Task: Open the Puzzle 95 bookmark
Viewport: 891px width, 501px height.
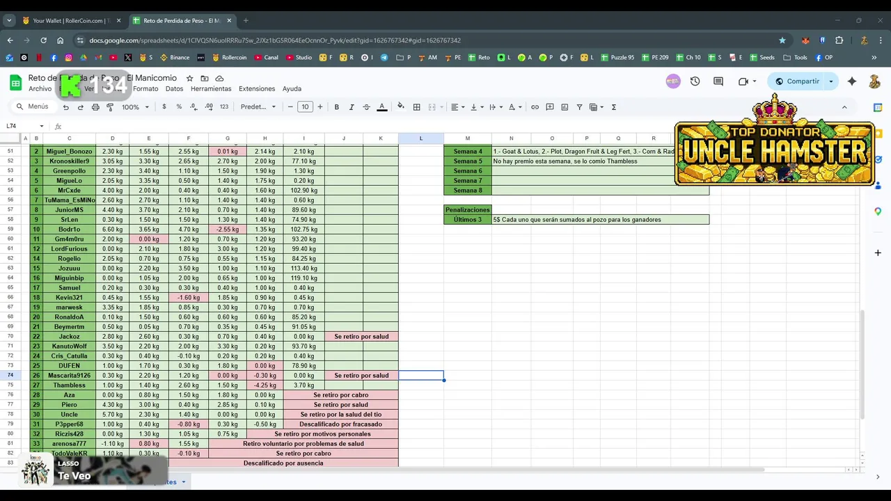Action: point(617,58)
